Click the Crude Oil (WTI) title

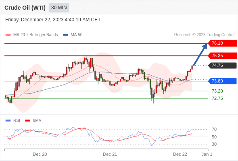point(25,8)
